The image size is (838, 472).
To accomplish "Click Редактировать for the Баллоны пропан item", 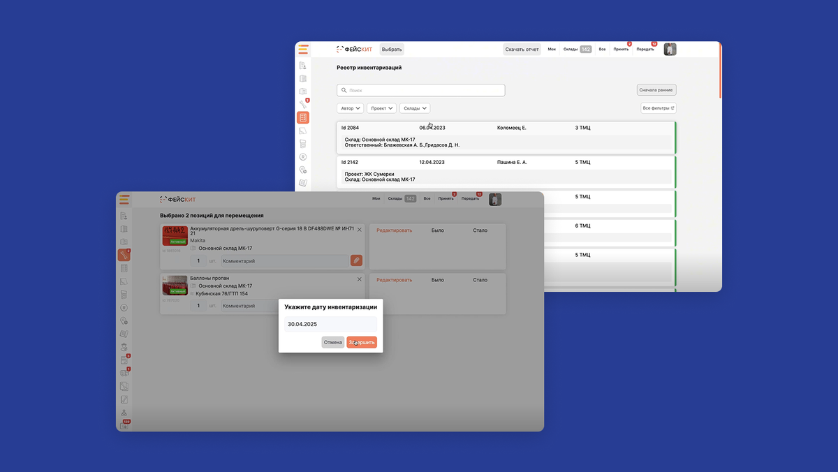I will (x=395, y=280).
